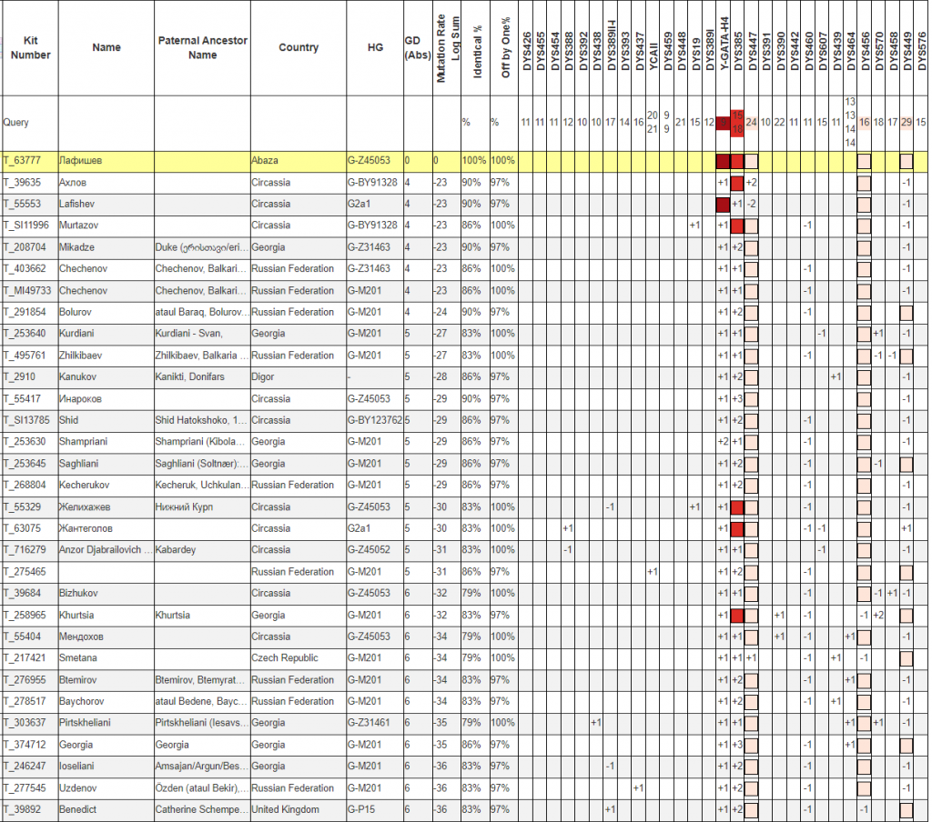Viewport: 932px width, 822px height.
Task: Select the G-P15 haplogroup cell
Action: click(360, 809)
